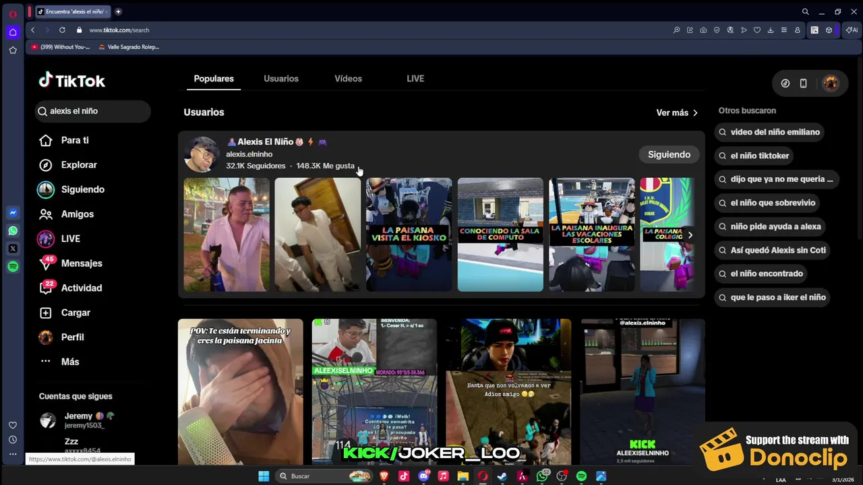863x485 pixels.
Task: Open the video POV paisana Jacinta
Action: [241, 391]
